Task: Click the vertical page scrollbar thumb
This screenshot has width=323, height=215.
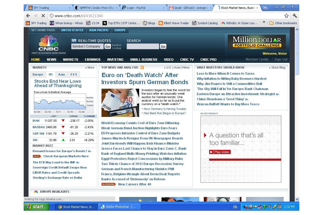Action: [x=297, y=53]
